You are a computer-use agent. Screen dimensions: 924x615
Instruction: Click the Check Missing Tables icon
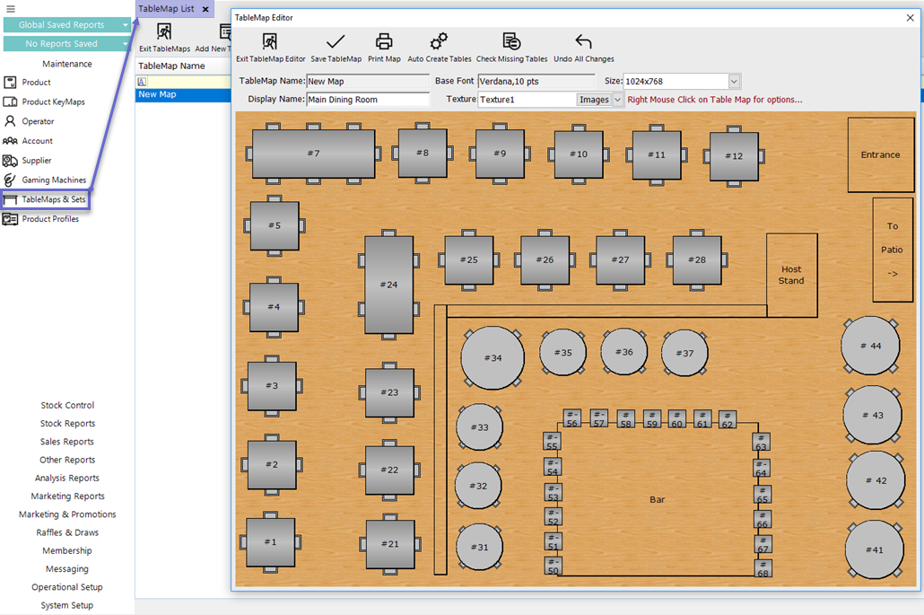click(511, 41)
